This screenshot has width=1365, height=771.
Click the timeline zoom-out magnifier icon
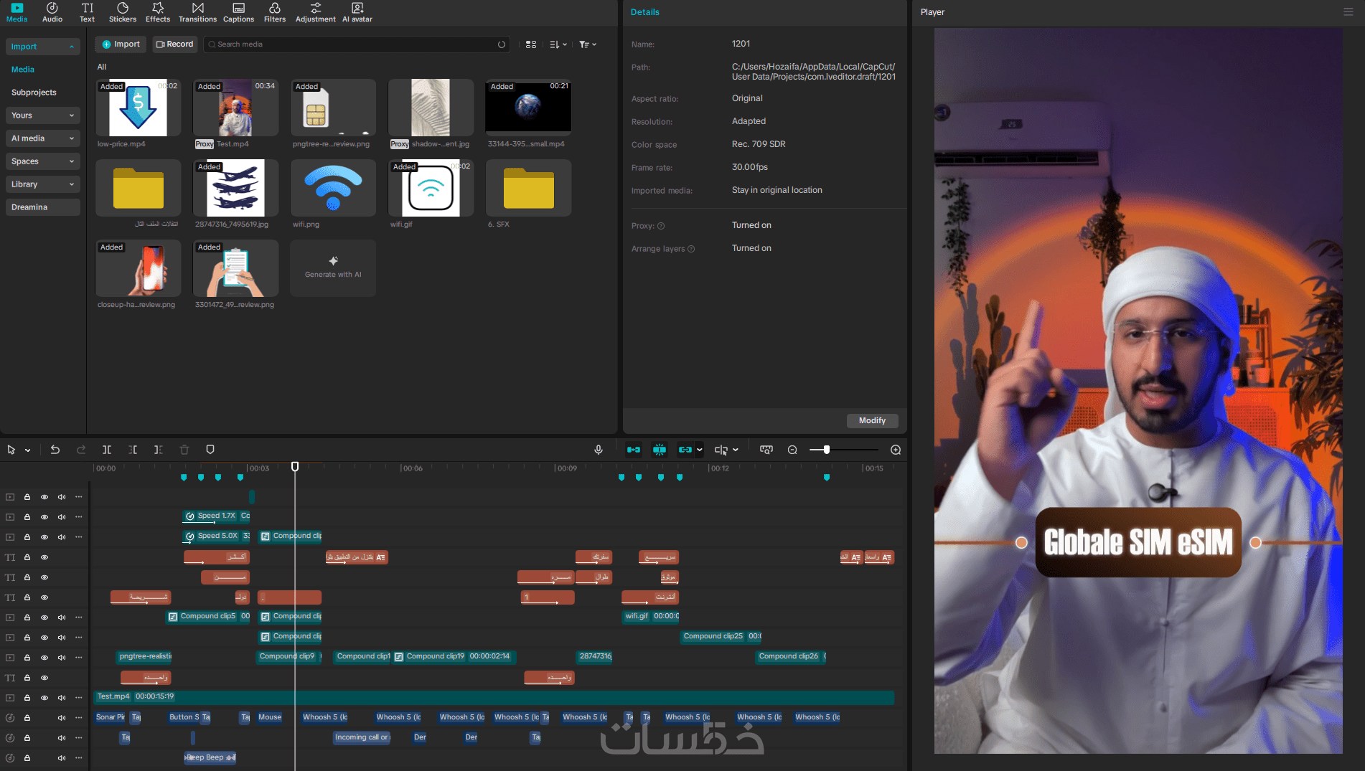(792, 450)
